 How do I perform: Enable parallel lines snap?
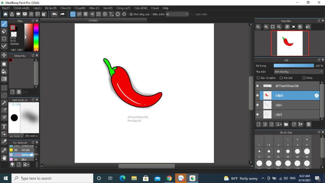tap(79, 14)
